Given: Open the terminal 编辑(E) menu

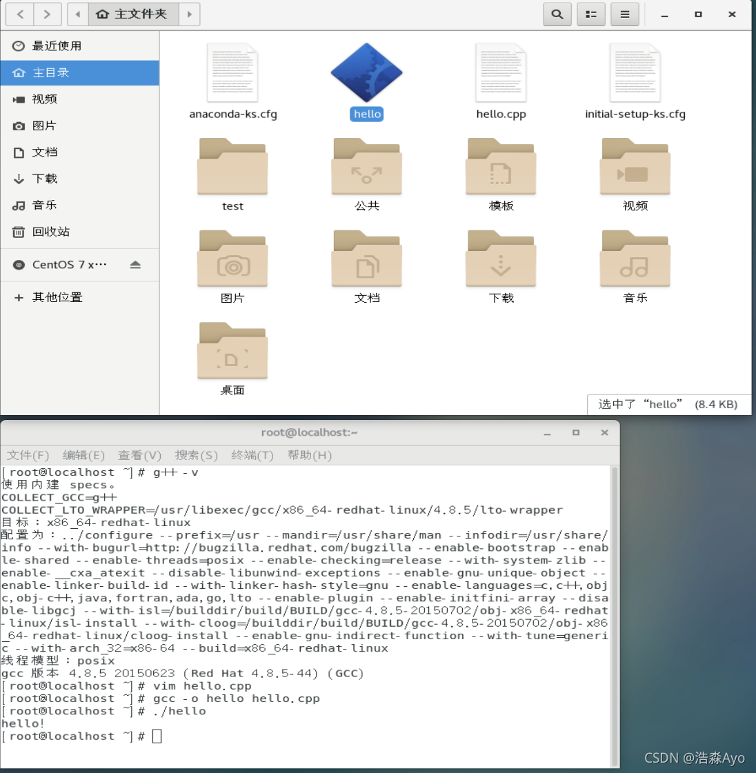Looking at the screenshot, I should (x=83, y=455).
